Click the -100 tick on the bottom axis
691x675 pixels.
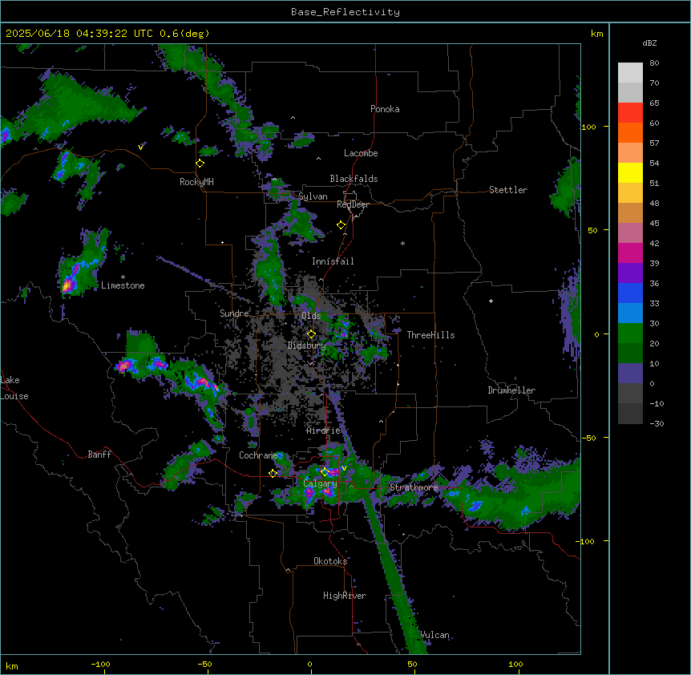coord(101,664)
